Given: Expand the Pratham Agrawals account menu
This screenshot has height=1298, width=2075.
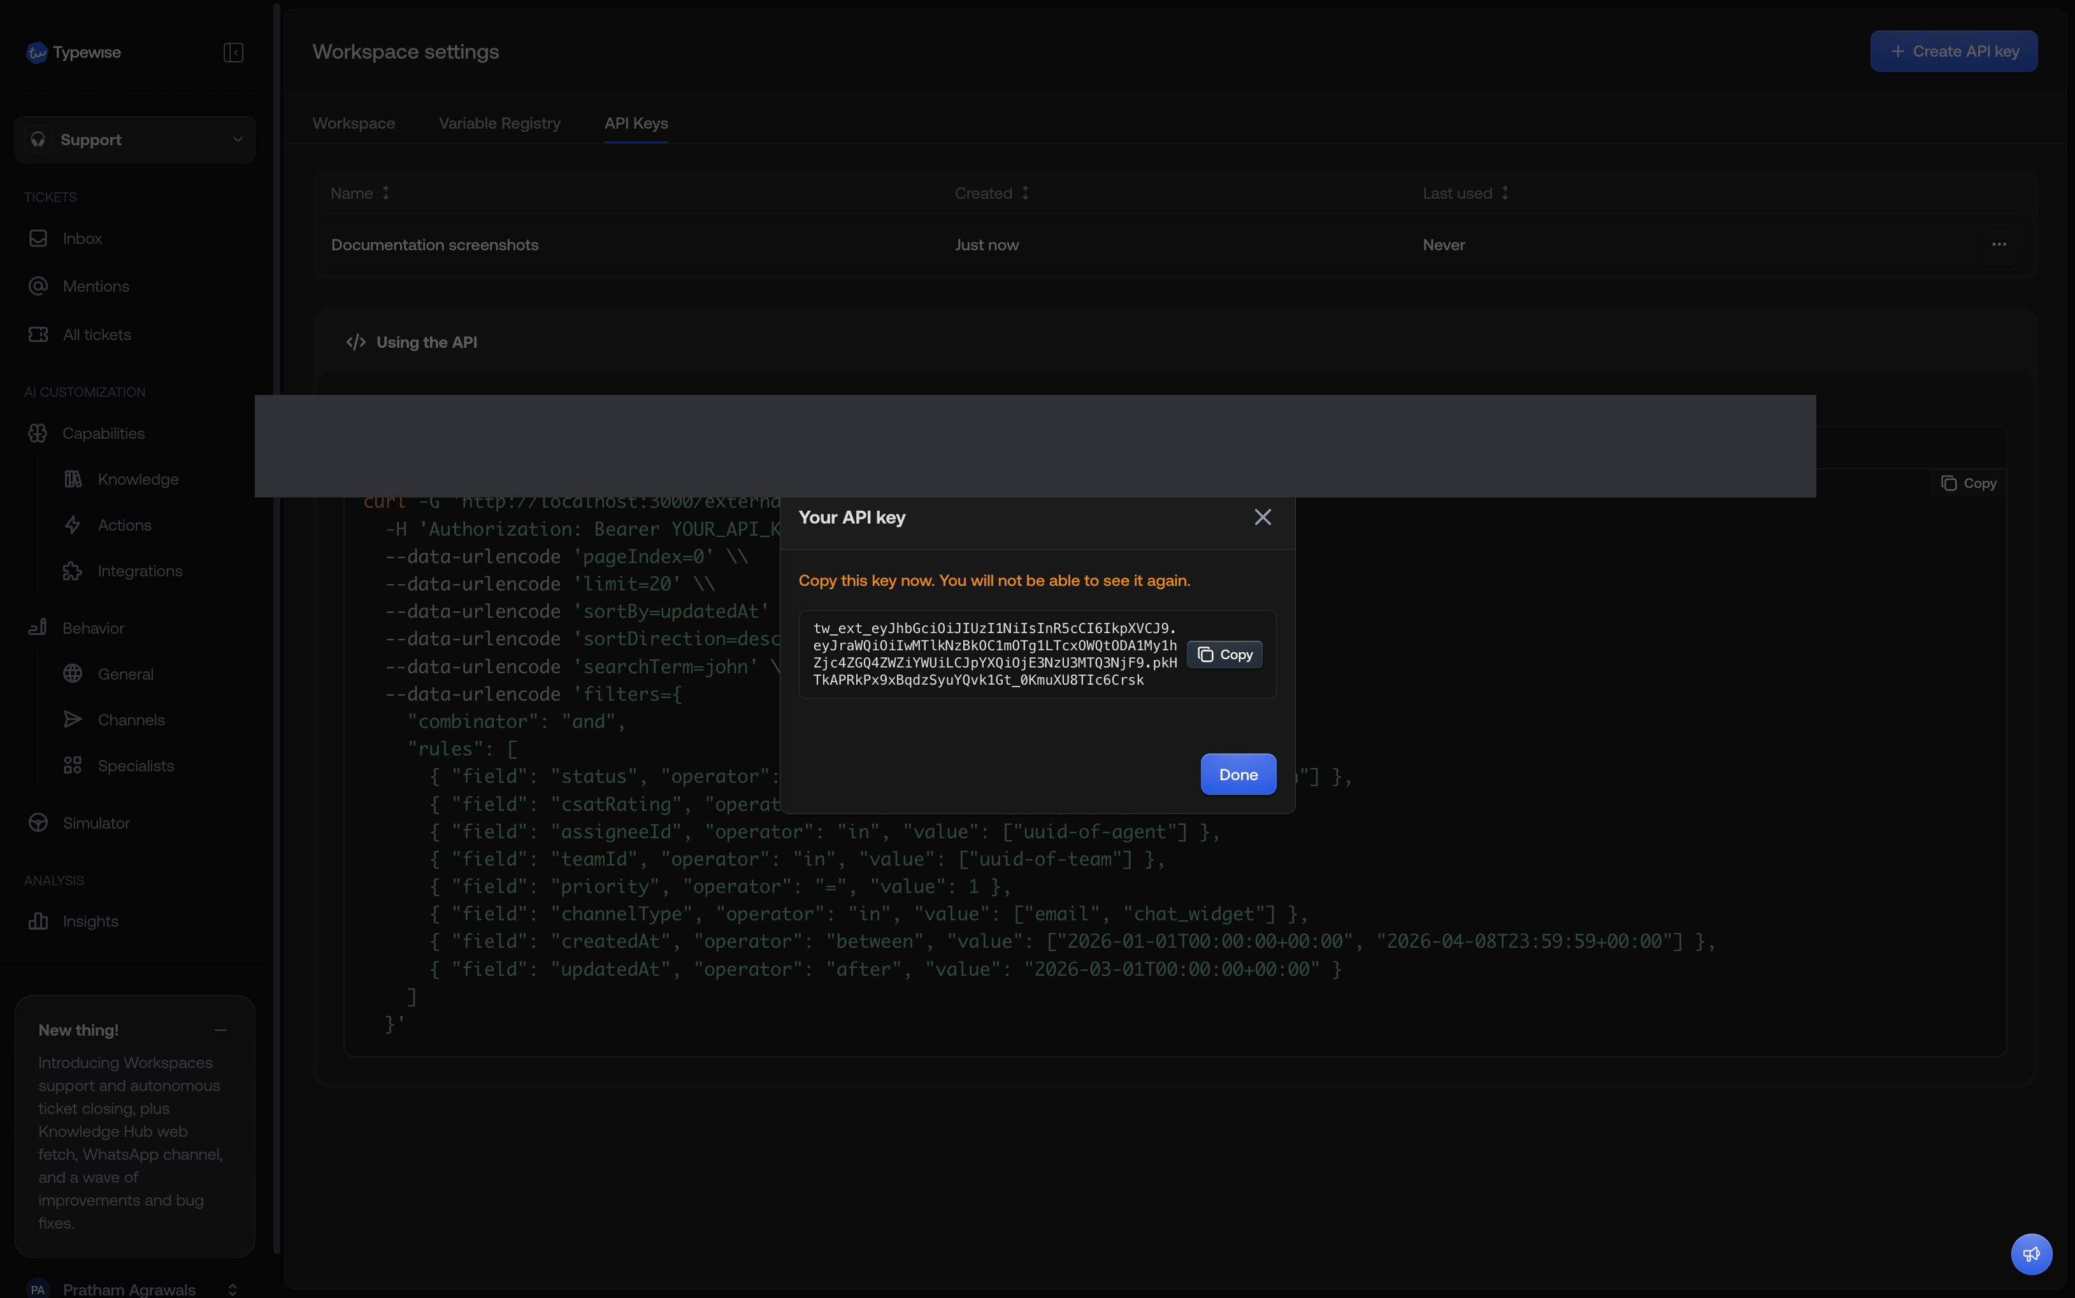Looking at the screenshot, I should 232,1290.
